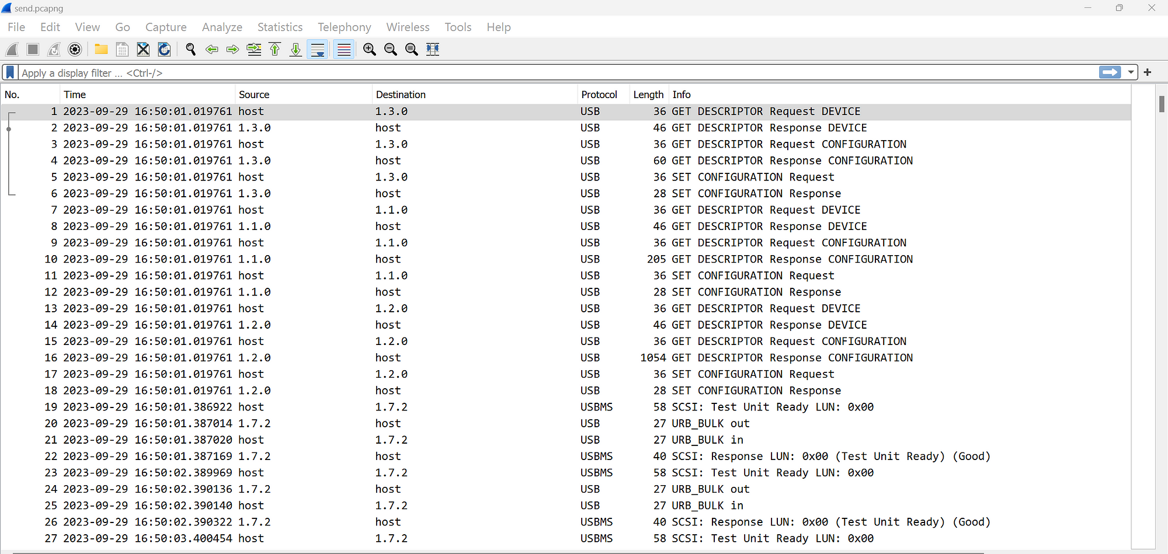Open the Telephony menu
1168x554 pixels.
coord(344,27)
